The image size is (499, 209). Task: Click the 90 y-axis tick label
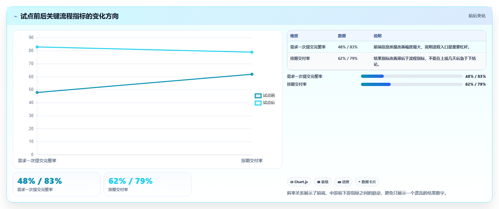[31, 38]
